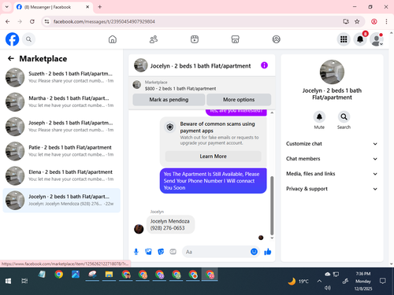Open the Facebook menu grid icon

pos(344,39)
